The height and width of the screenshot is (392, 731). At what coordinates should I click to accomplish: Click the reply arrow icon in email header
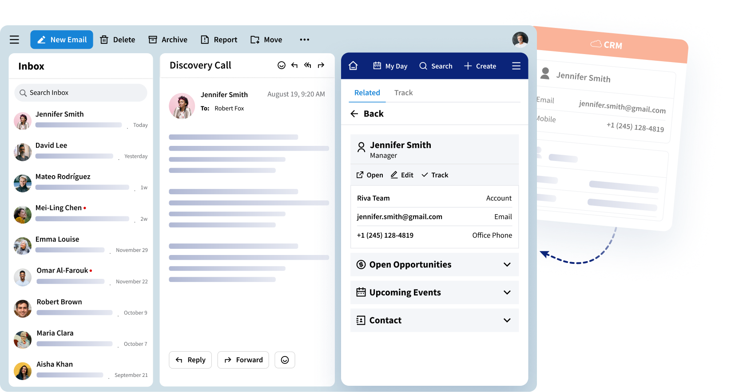coord(294,65)
